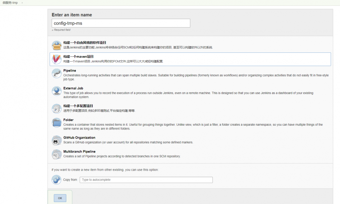Viewport: 340px width, 204px height.
Task: Click the Pipeline item type icon
Action: pos(56,73)
